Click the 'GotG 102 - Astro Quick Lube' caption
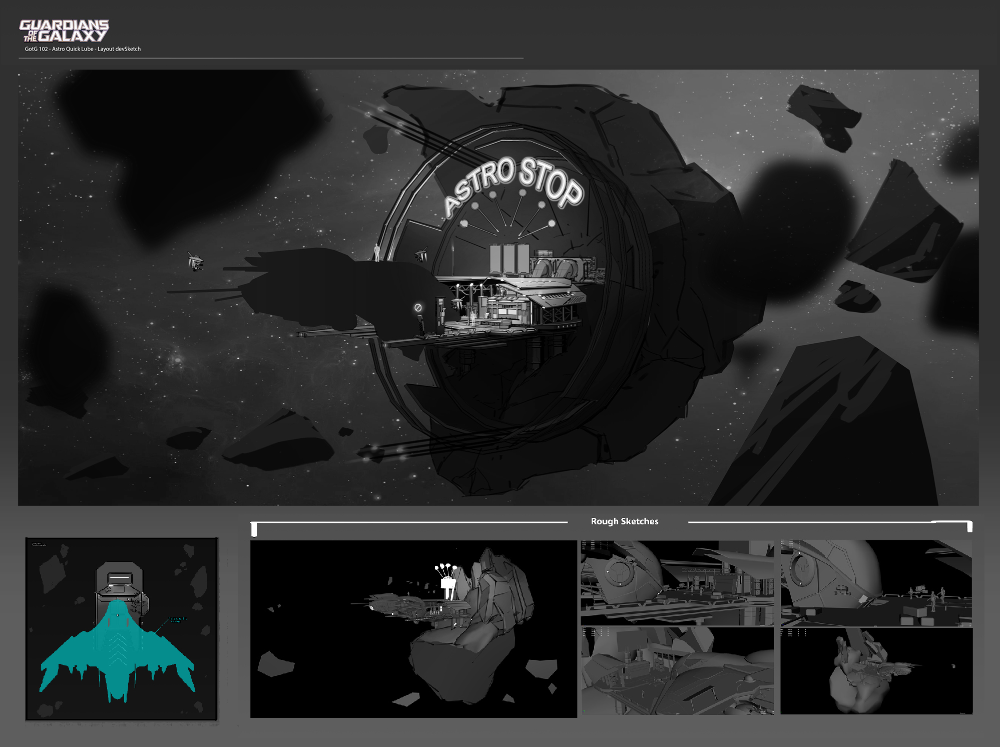 [x=83, y=49]
